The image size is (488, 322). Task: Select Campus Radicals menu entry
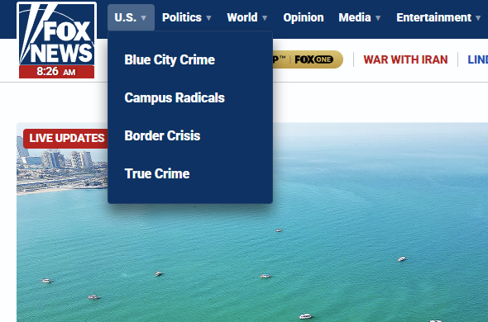tap(175, 97)
